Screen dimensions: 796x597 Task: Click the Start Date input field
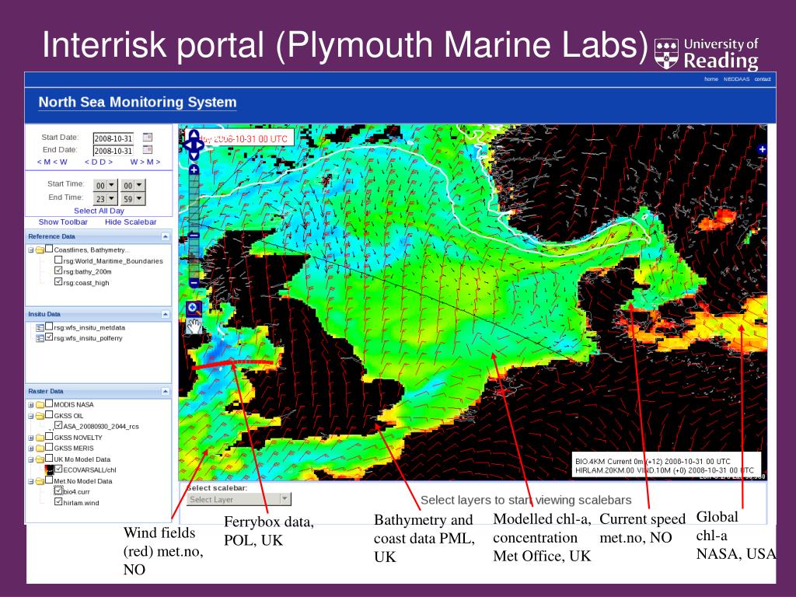tap(113, 138)
